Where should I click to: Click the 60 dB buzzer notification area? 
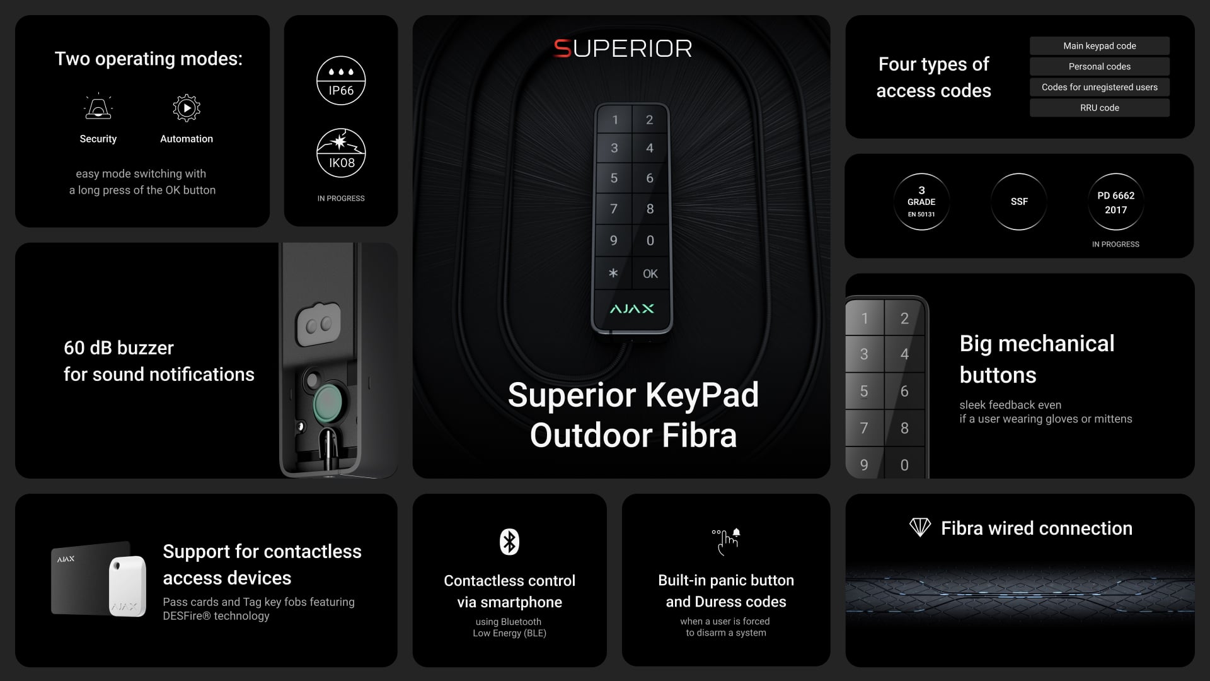click(205, 359)
